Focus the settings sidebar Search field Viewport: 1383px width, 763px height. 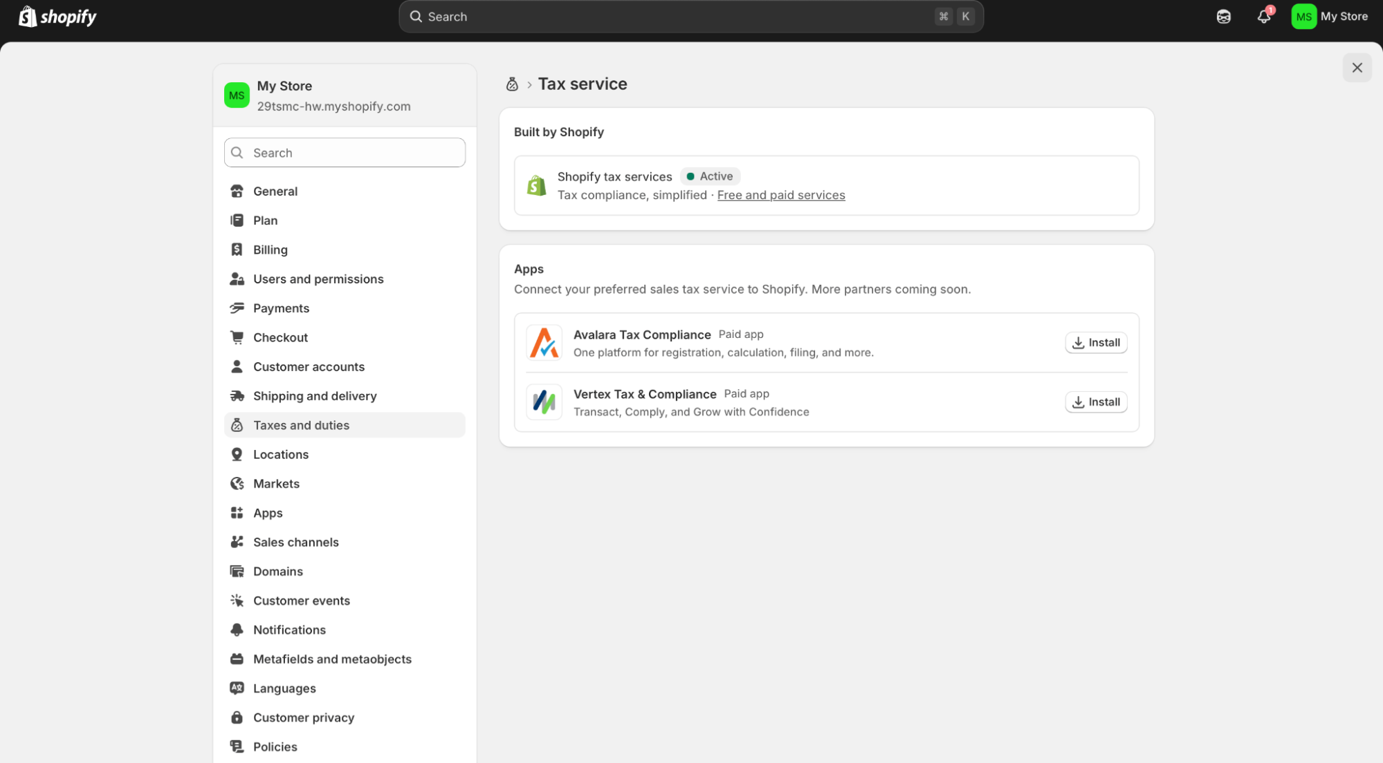pos(345,153)
